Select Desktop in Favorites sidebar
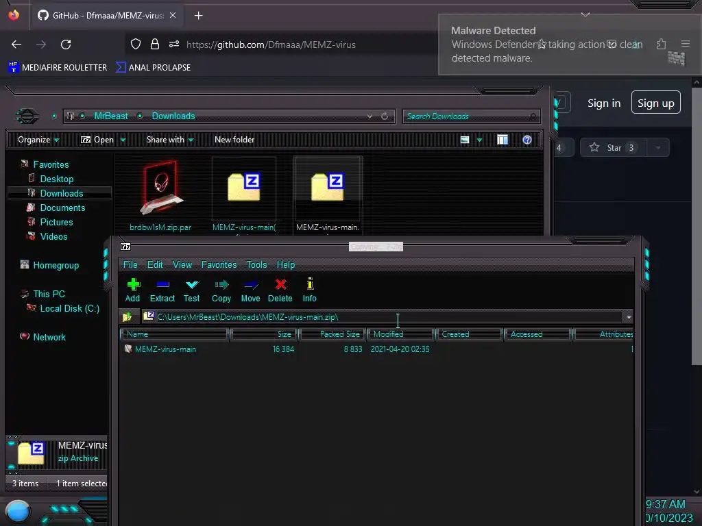 [57, 179]
